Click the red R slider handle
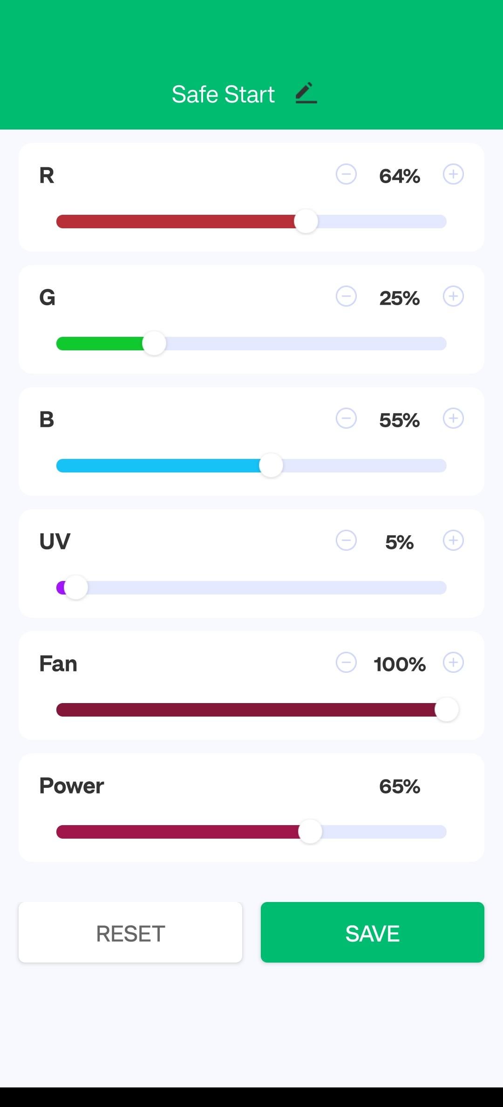The height and width of the screenshot is (1107, 503). tap(306, 221)
